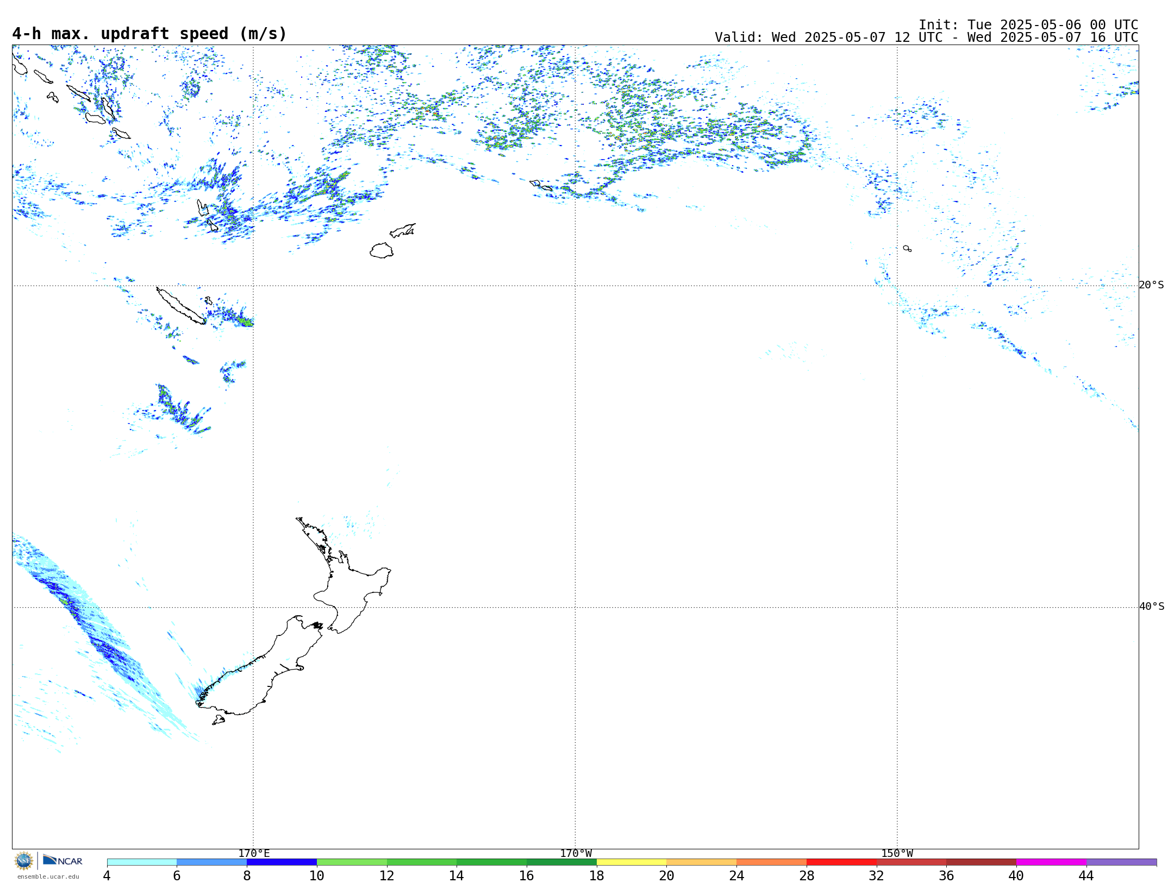Click the 20°S latitude label
This screenshot has height=883, width=1174.
click(x=1152, y=285)
